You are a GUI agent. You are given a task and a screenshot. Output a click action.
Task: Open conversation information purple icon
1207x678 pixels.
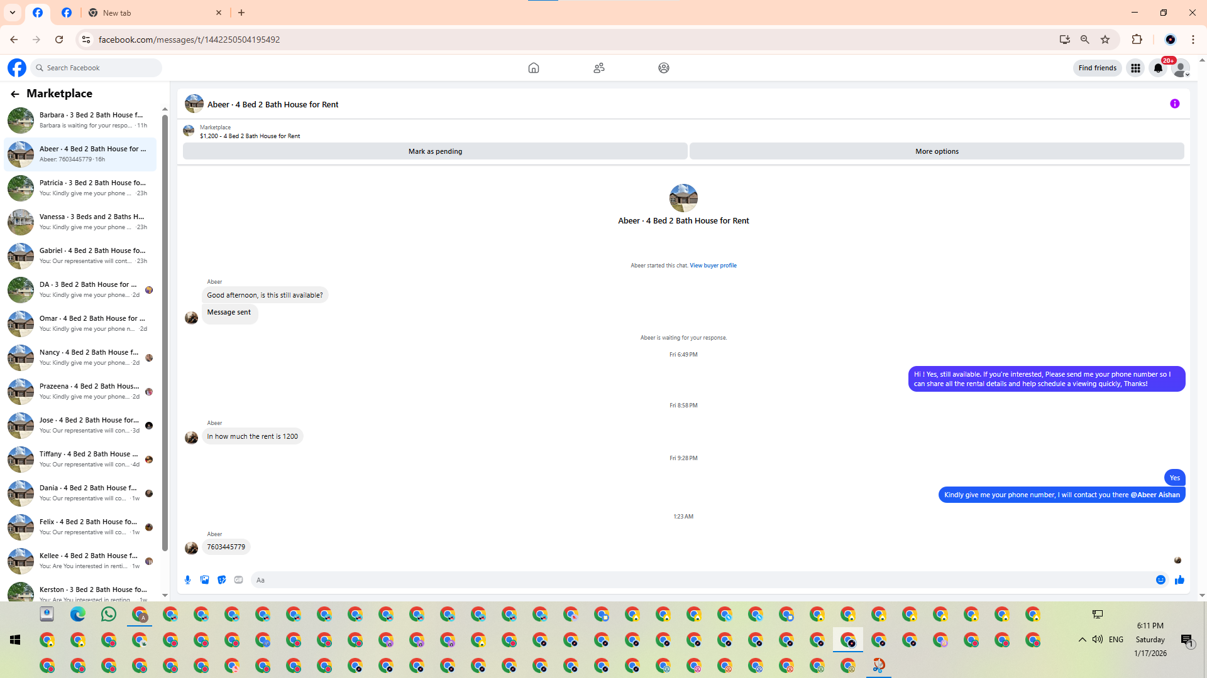click(1174, 104)
